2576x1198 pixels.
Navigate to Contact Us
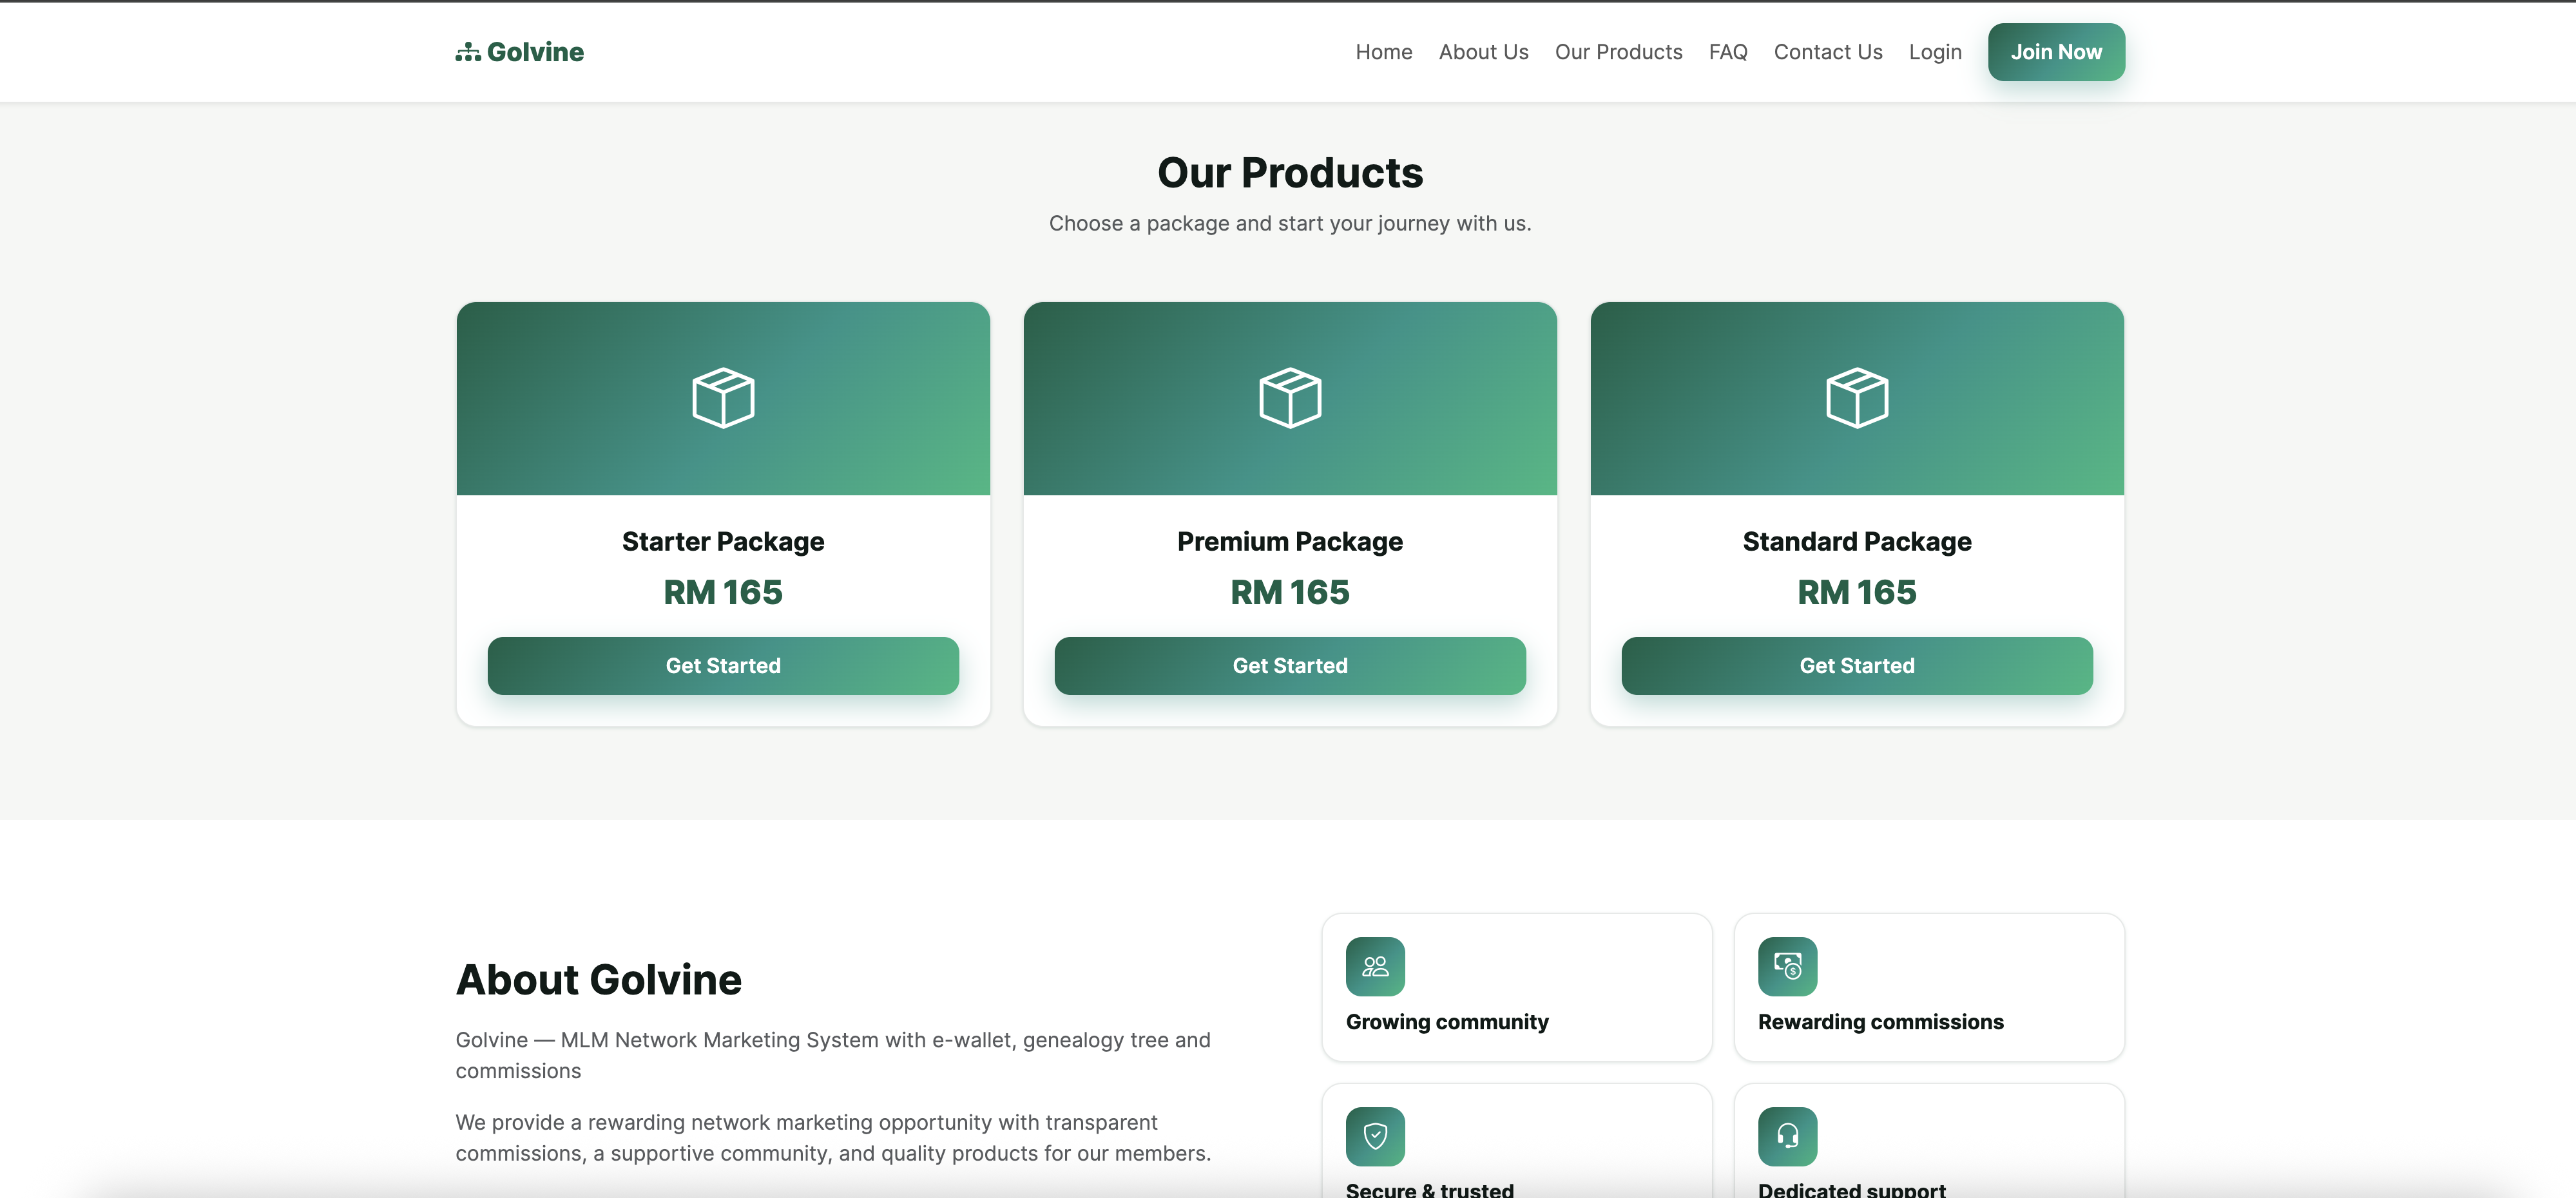[x=1828, y=52]
